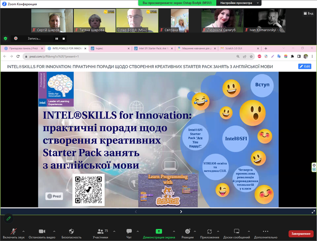Advance Prezi with the next arrow
This screenshot has width=317, height=241.
click(181, 212)
